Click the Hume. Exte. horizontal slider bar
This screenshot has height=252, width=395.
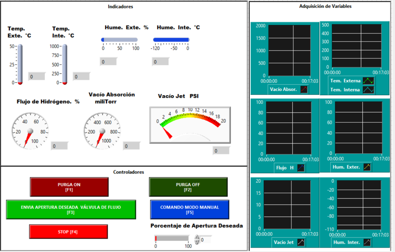tap(119, 40)
